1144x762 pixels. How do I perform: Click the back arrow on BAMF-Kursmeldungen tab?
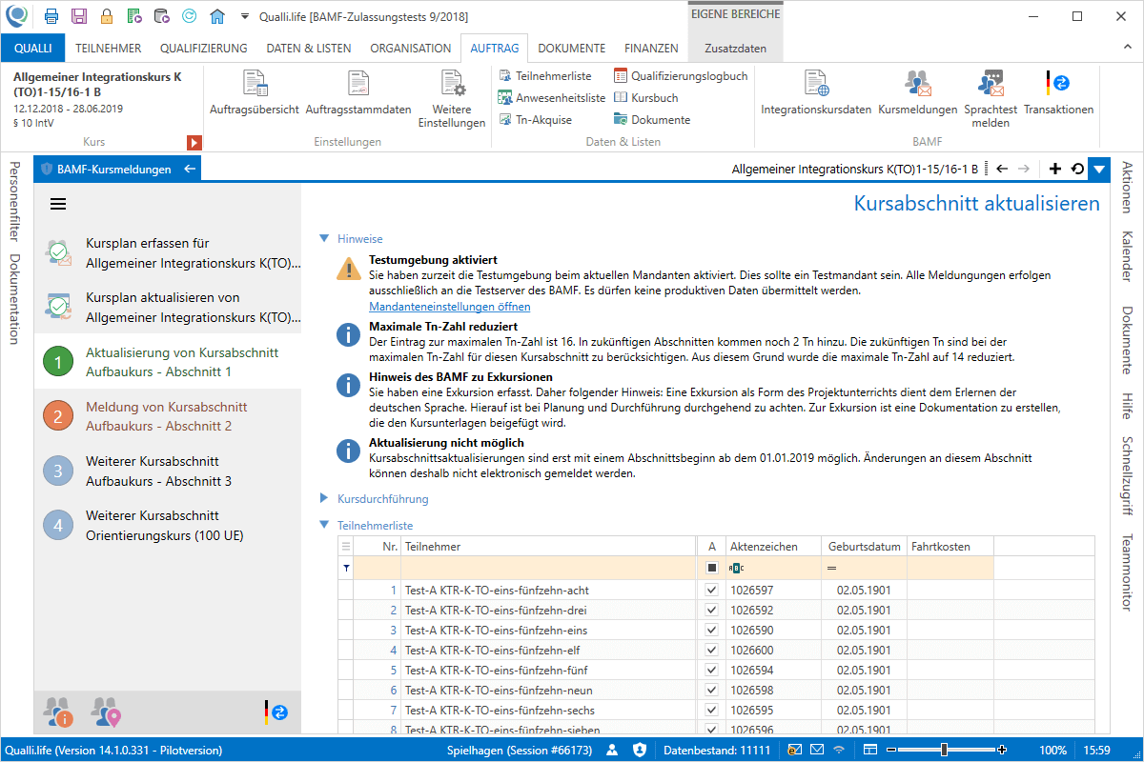pyautogui.click(x=189, y=169)
